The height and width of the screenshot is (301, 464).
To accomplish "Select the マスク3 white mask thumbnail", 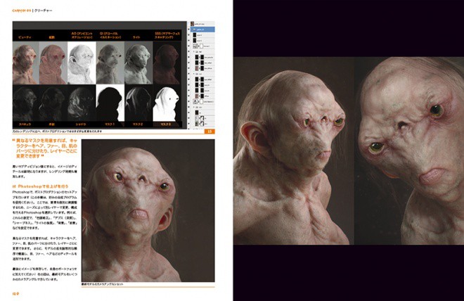I will point(167,103).
